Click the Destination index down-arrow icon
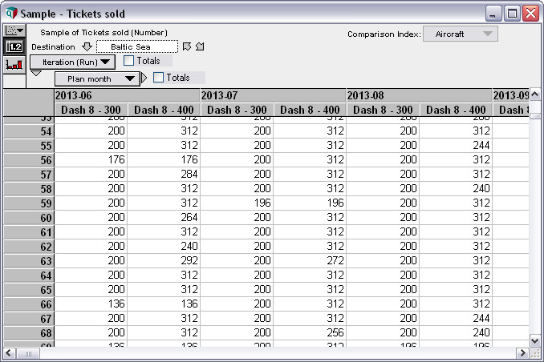This screenshot has height=362, width=544. coord(87,46)
